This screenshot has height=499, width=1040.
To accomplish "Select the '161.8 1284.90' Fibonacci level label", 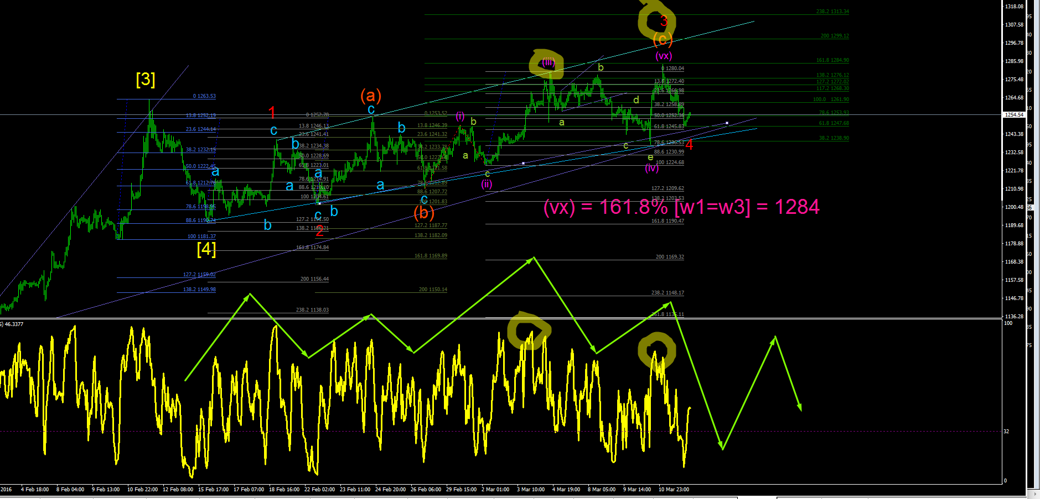I will 832,60.
